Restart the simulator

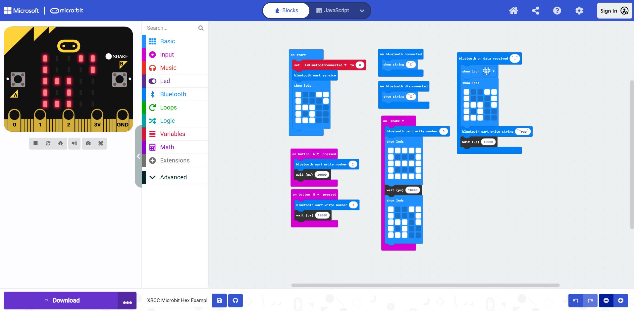pos(48,143)
